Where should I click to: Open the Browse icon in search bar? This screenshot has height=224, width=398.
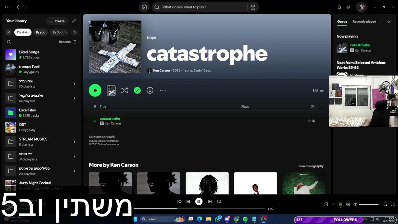click(x=253, y=7)
